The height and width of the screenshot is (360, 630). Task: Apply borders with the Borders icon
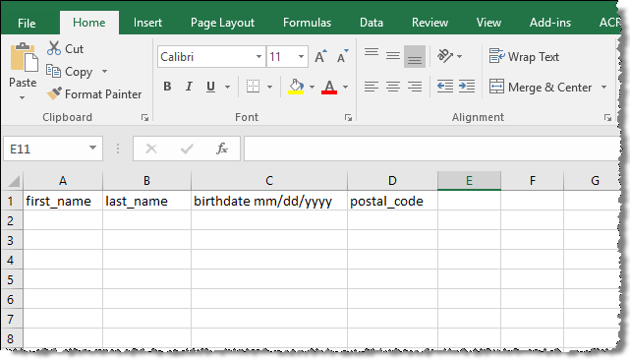coord(253,87)
